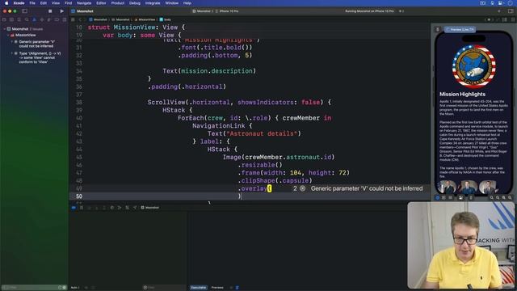Screen dimensions: 517x291
Task: Select the "Generic parameter 'V' could not be inferred" issue in navigator
Action: point(36,44)
